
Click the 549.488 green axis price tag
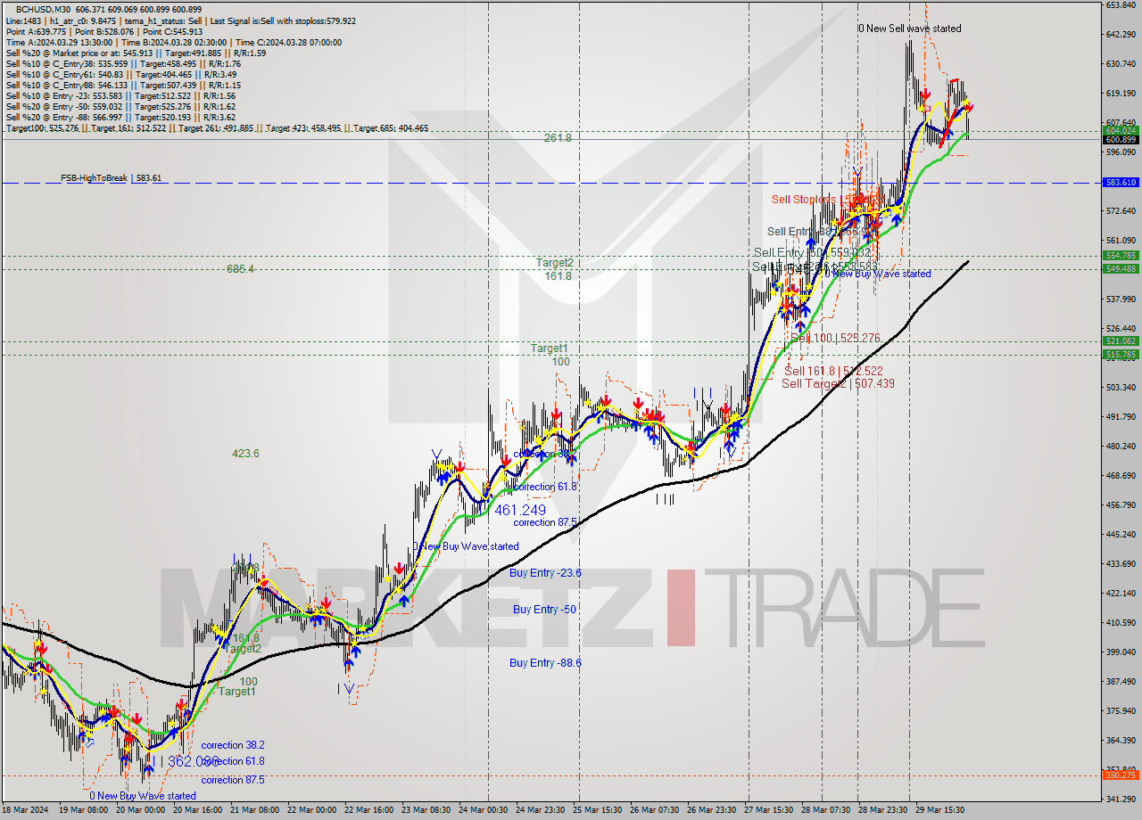pos(1121,268)
